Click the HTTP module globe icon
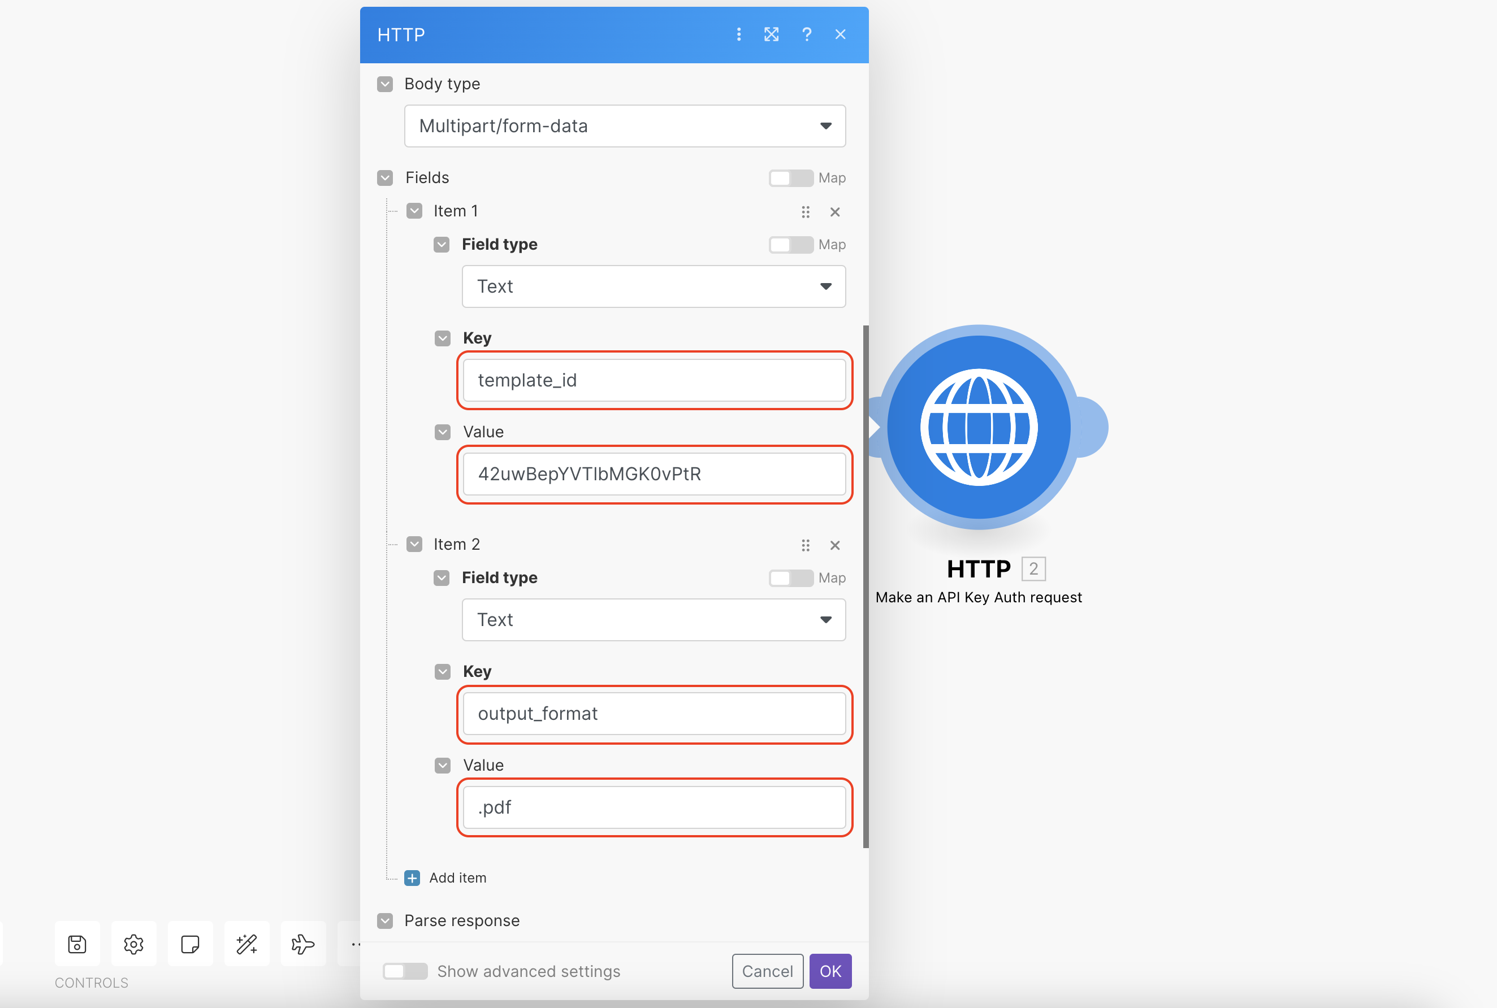 (979, 428)
